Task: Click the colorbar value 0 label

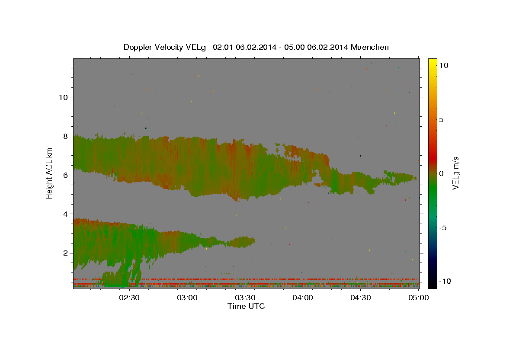Action: [441, 173]
